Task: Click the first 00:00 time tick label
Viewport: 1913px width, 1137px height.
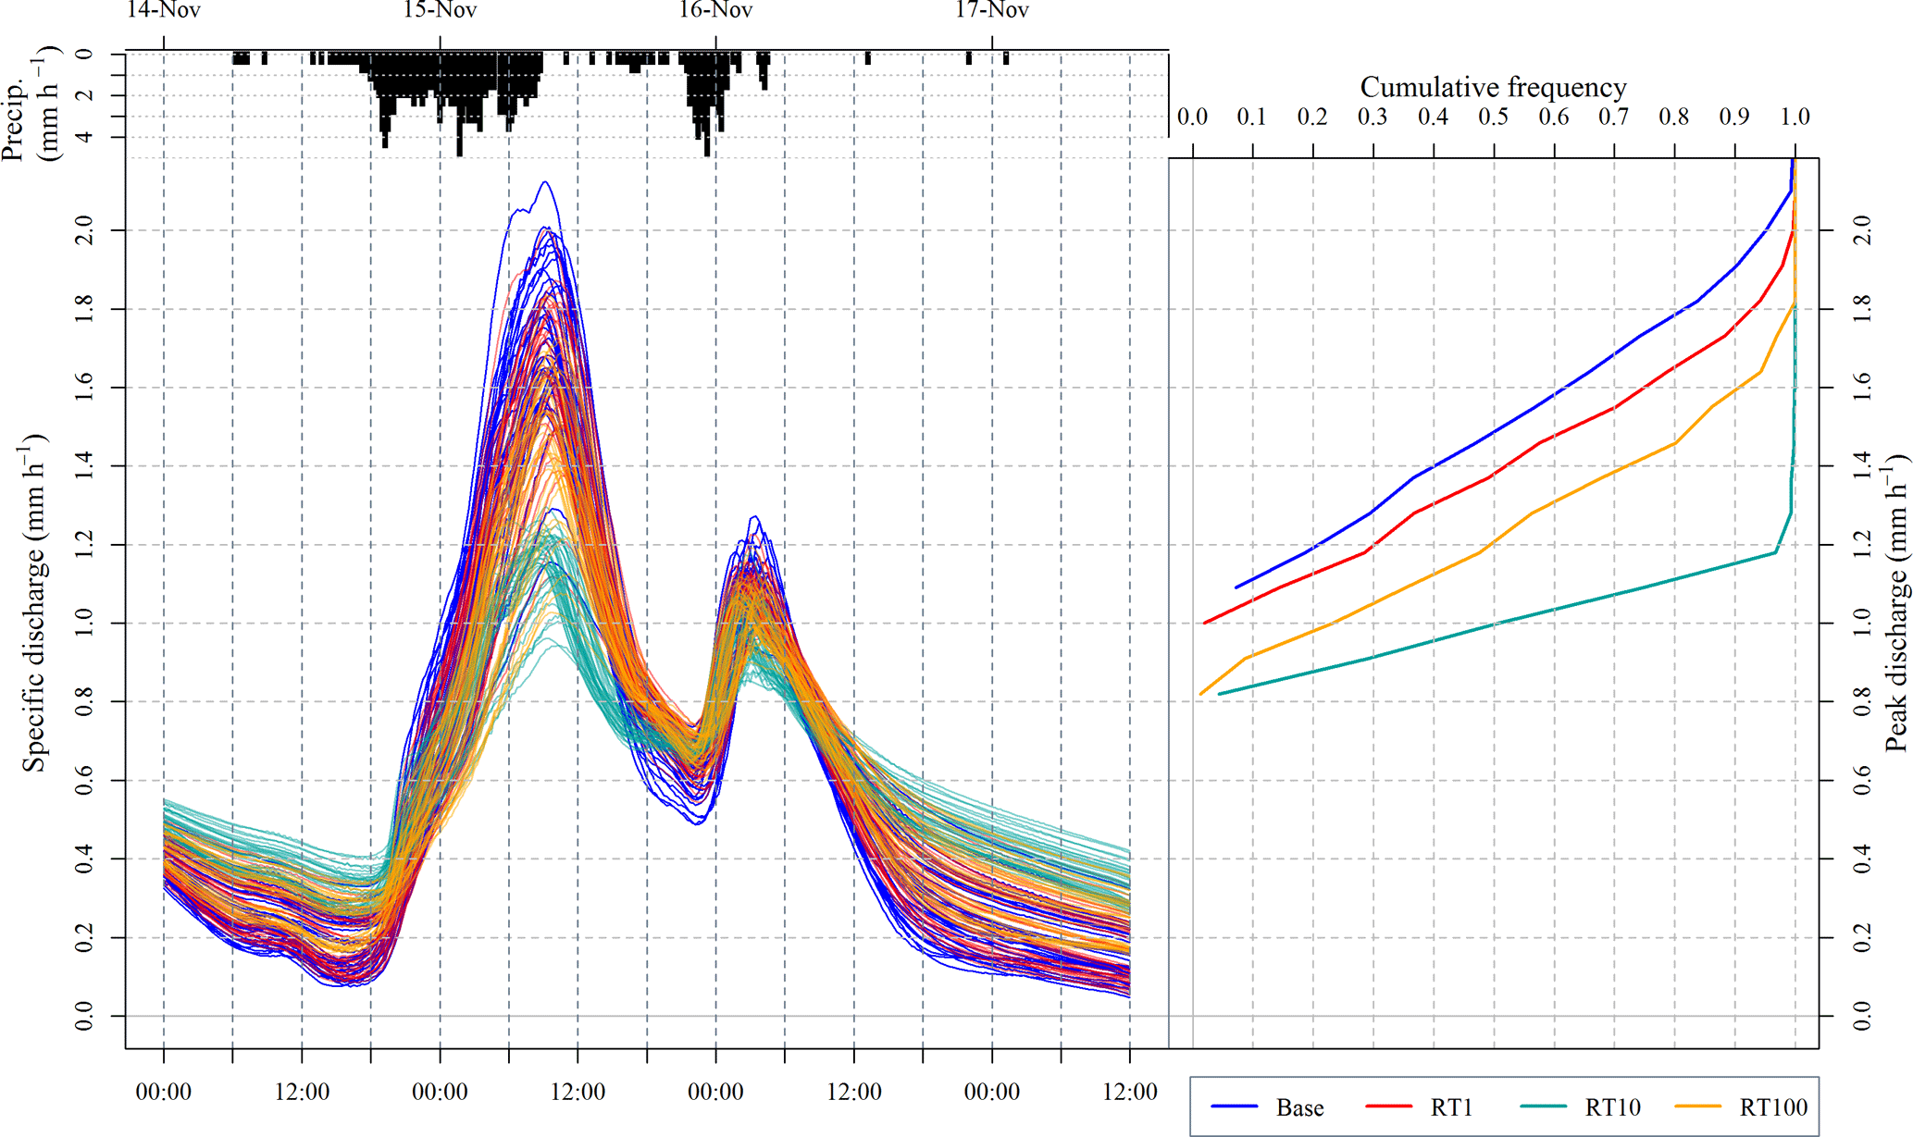Action: [x=164, y=1092]
